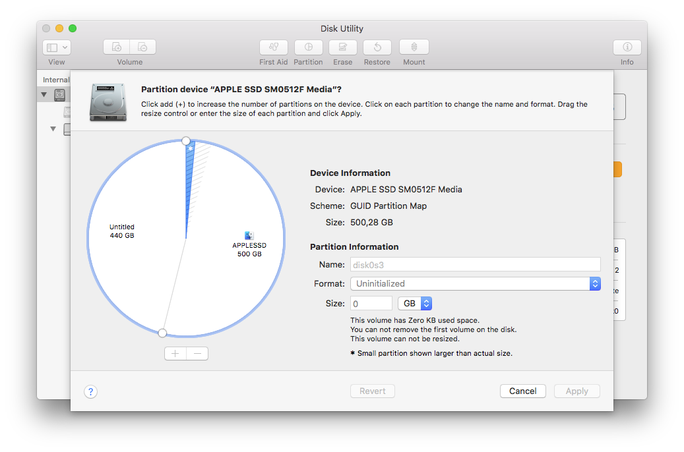Click the hard drive icon in dialog
This screenshot has height=452, width=684.
tap(108, 102)
